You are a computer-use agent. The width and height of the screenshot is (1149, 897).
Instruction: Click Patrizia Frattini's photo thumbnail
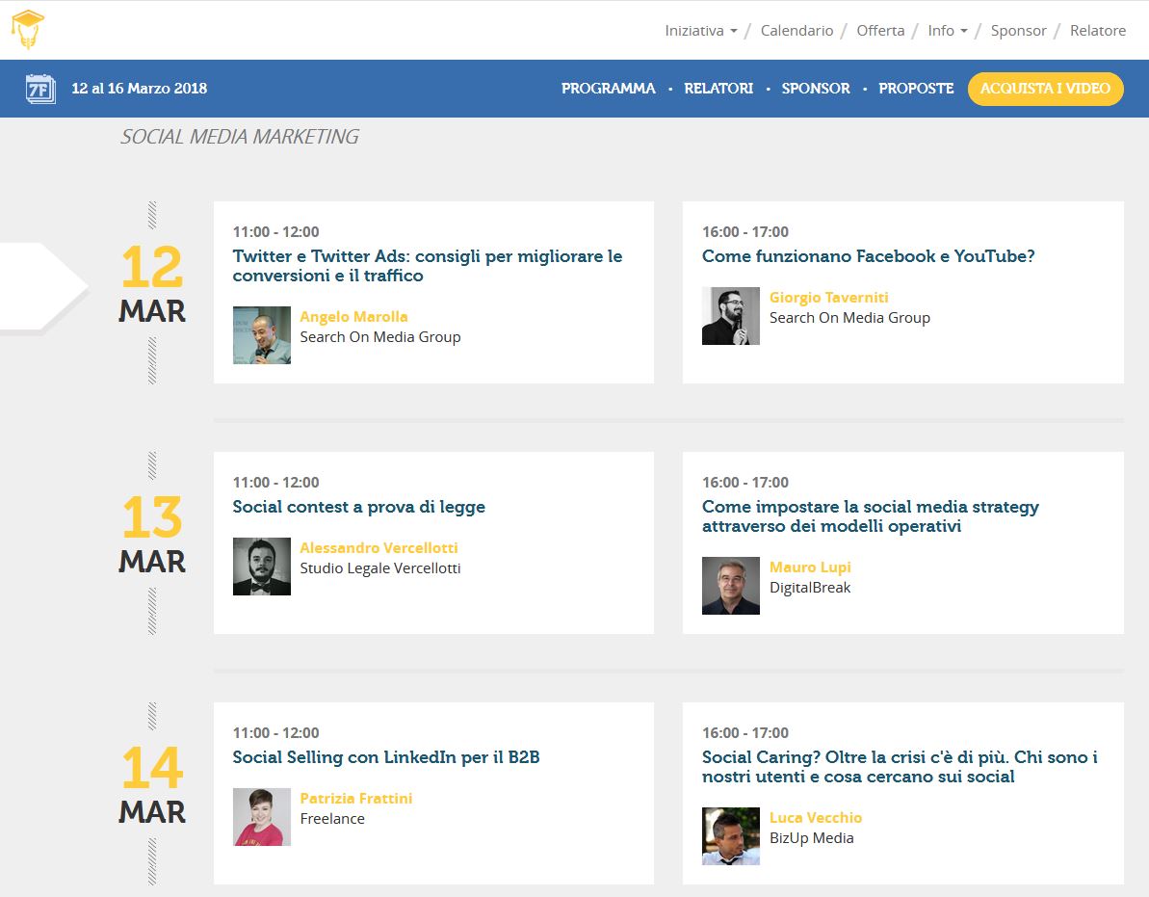pos(262,817)
